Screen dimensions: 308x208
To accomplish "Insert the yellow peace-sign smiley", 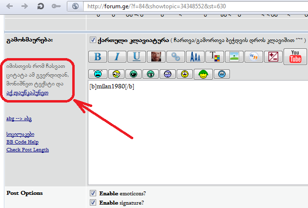I will pos(185,74).
